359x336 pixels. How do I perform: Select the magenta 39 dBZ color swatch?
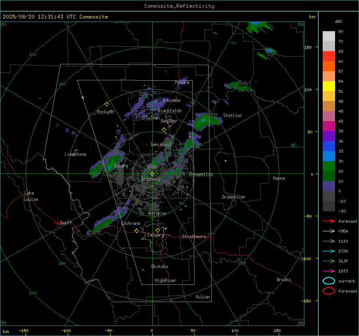click(329, 126)
